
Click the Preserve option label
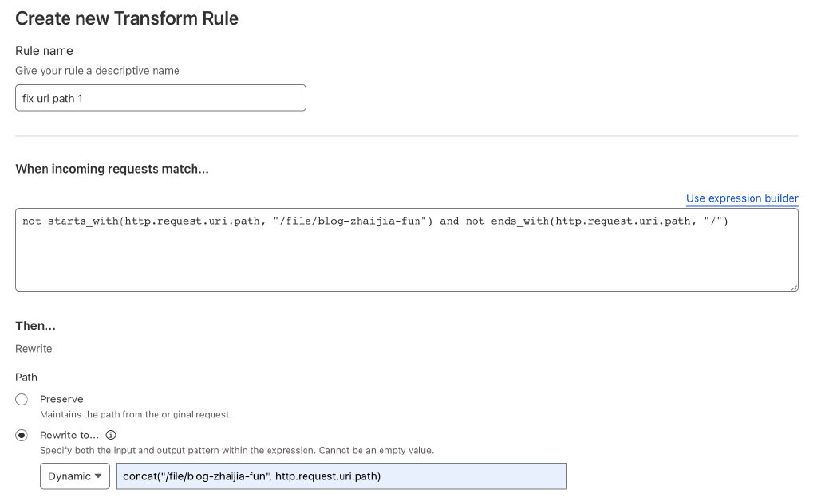point(61,399)
